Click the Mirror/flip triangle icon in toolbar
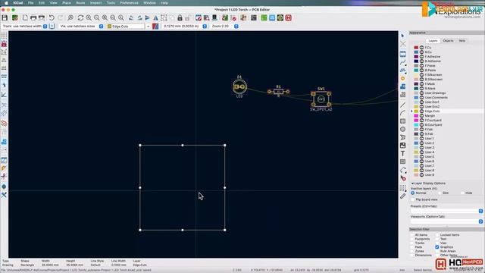 coord(155,18)
